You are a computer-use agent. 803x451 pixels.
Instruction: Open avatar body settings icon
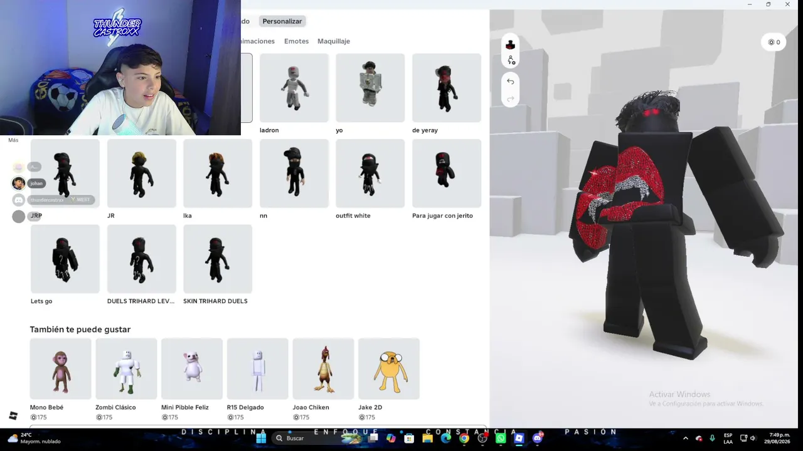pos(511,60)
